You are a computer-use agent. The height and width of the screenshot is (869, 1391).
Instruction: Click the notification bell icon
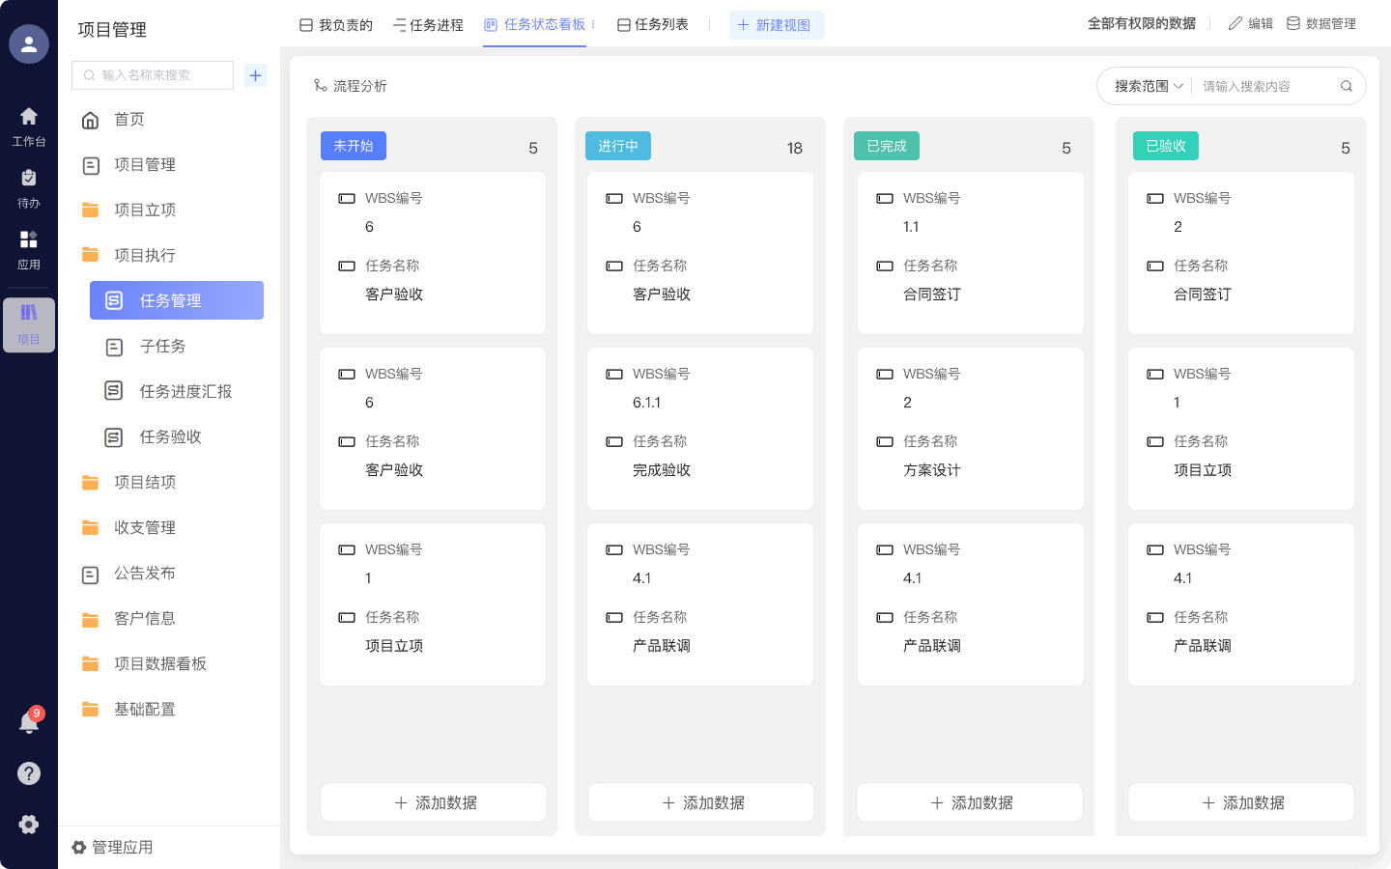tap(29, 723)
